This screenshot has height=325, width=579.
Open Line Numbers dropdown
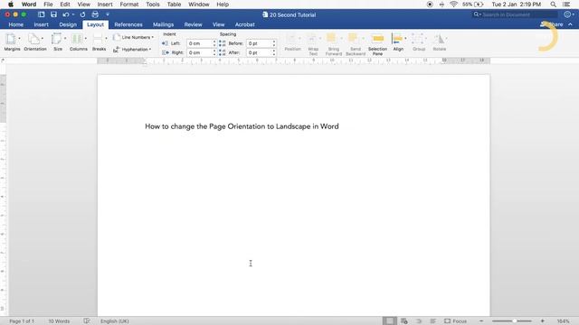click(x=133, y=37)
